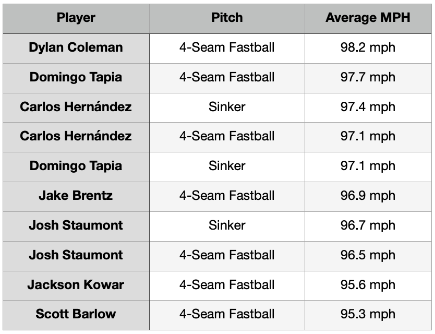The height and width of the screenshot is (334, 435).
Task: Select the Dylan Coleman cell
Action: 76,47
